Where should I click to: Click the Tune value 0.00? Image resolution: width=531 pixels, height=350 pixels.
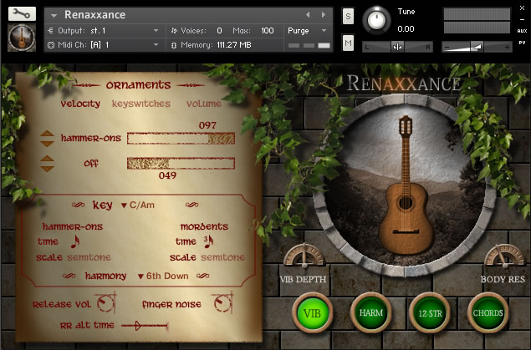(406, 29)
